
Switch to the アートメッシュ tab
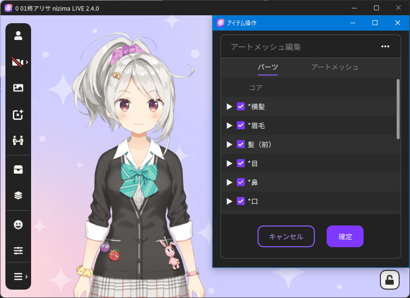[x=335, y=67]
